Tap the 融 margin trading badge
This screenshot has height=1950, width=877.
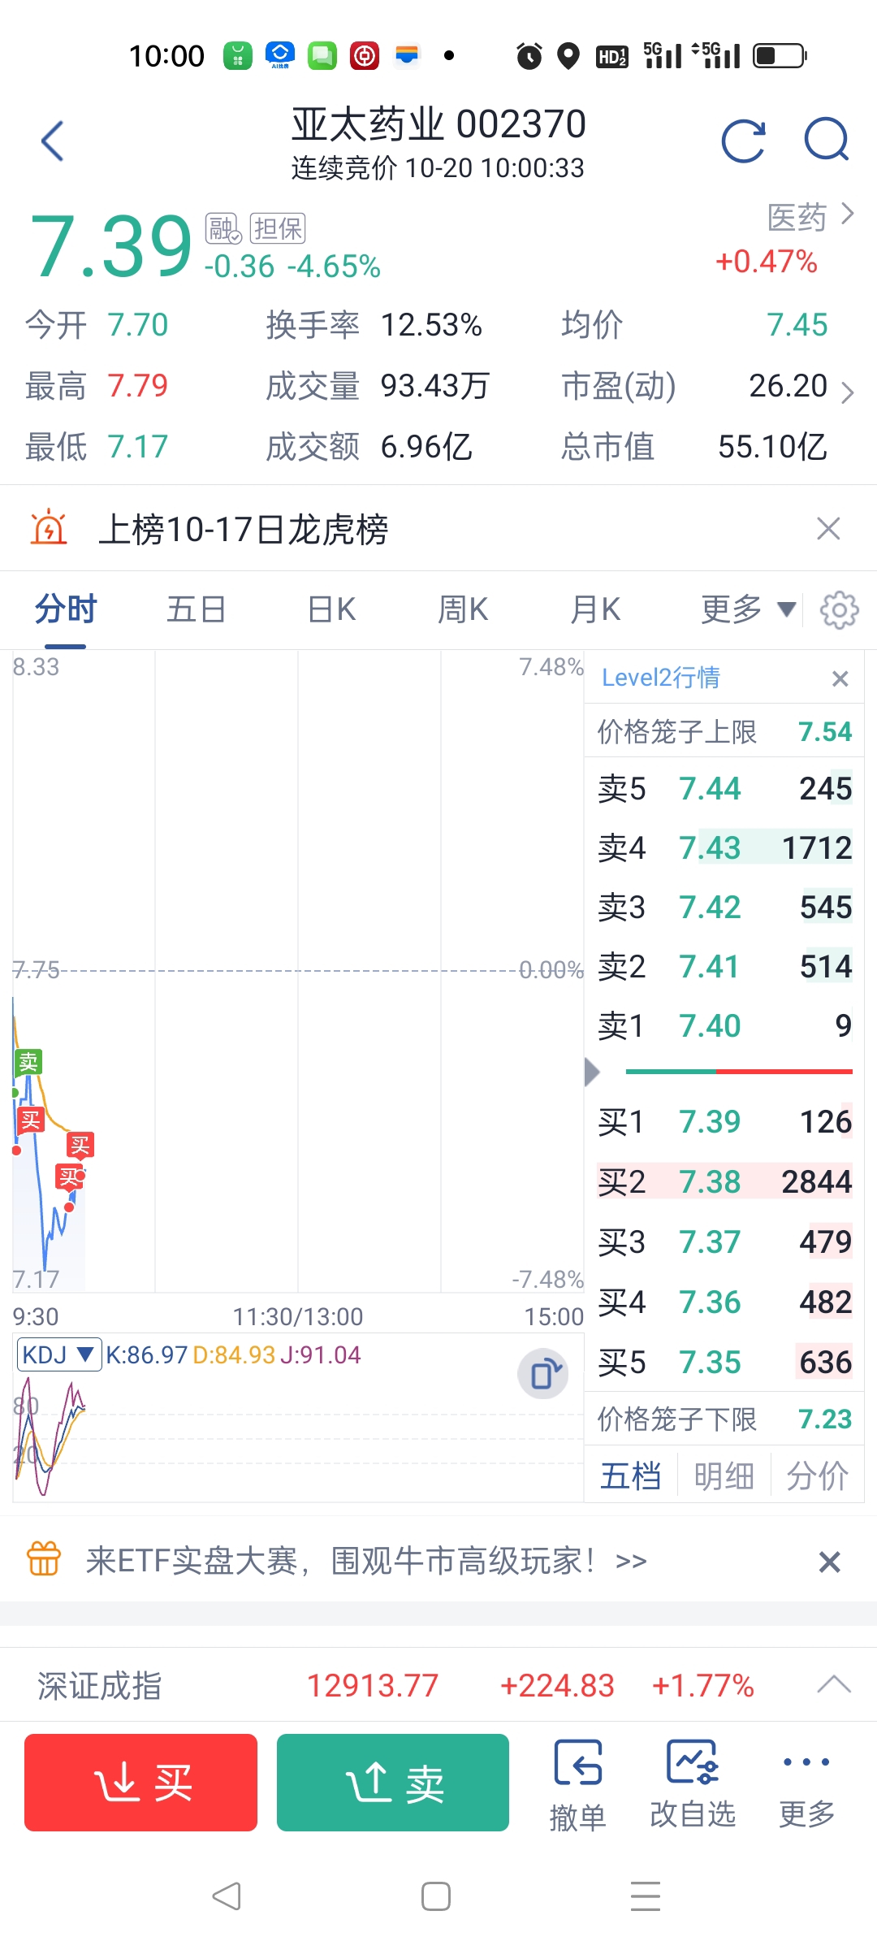[223, 229]
